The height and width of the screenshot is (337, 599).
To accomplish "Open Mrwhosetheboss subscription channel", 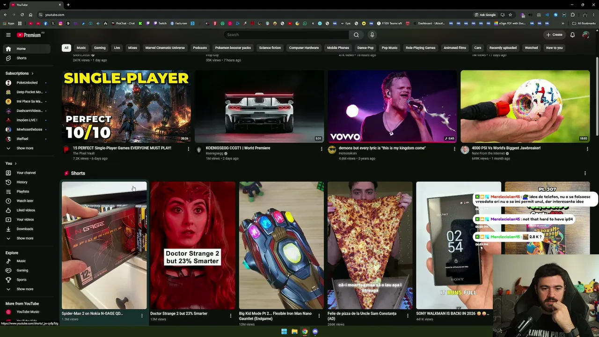I will click(x=27, y=130).
